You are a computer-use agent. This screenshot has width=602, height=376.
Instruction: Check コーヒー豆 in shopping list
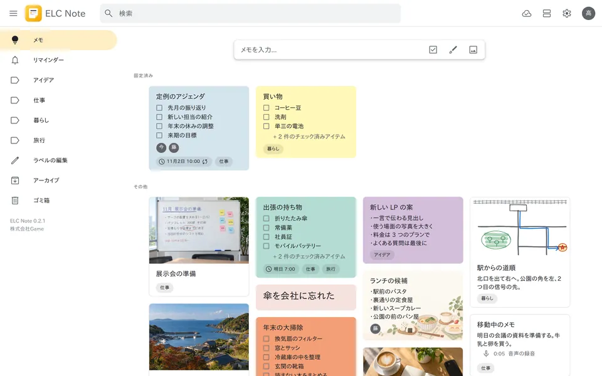coord(266,108)
